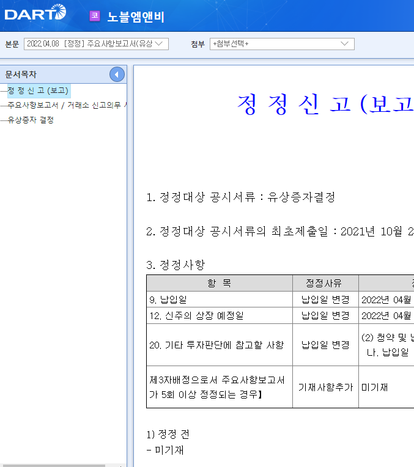Collapse the 문서목차 panel with the arrow button
Screen dimensions: 414x467
pos(117,75)
